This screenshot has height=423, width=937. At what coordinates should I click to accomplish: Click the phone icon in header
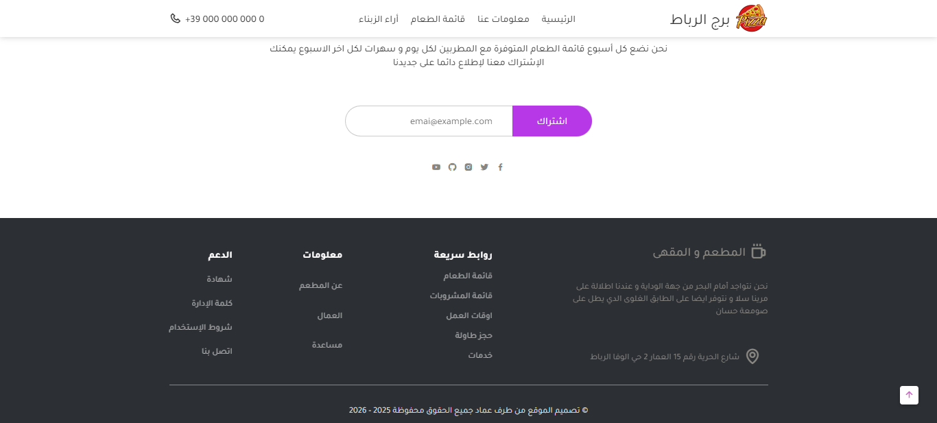click(x=176, y=19)
